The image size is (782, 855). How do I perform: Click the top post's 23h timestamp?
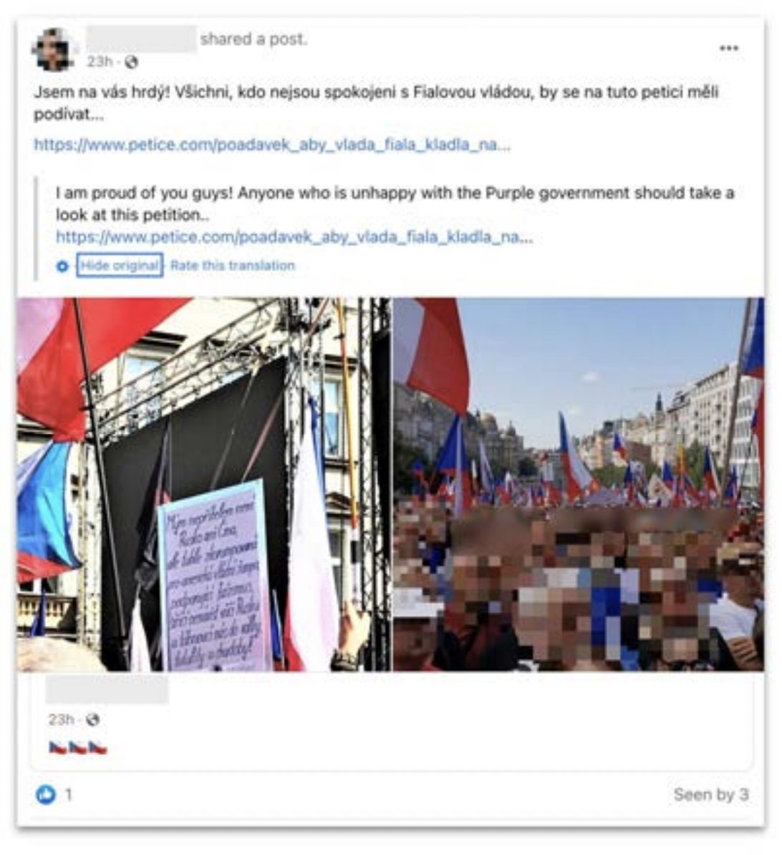[x=99, y=62]
